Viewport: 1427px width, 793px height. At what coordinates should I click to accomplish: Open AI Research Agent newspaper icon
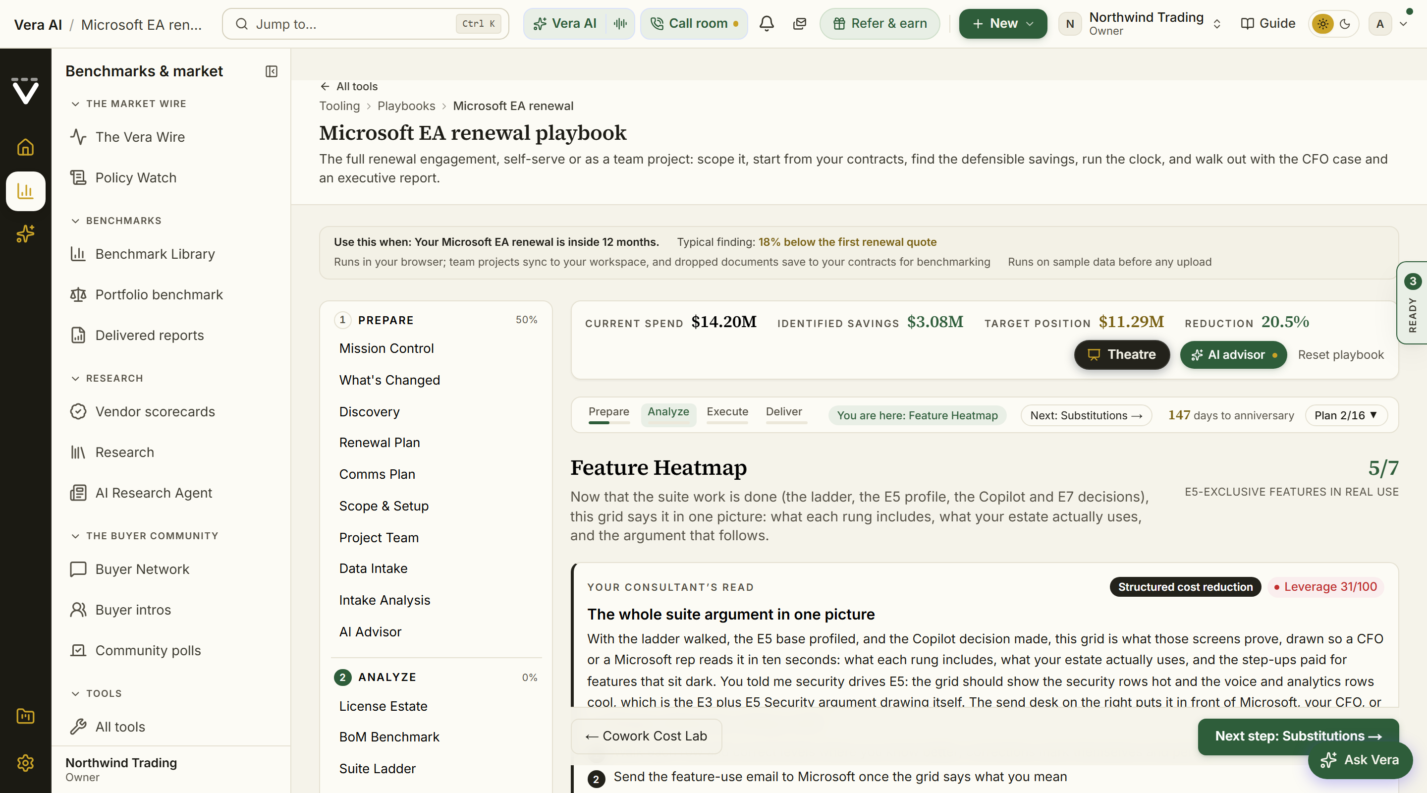pyautogui.click(x=78, y=493)
